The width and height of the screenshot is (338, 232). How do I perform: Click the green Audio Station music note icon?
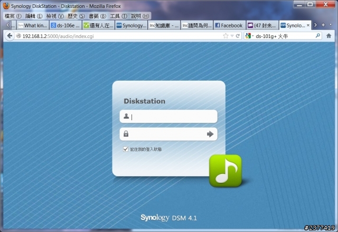226,171
